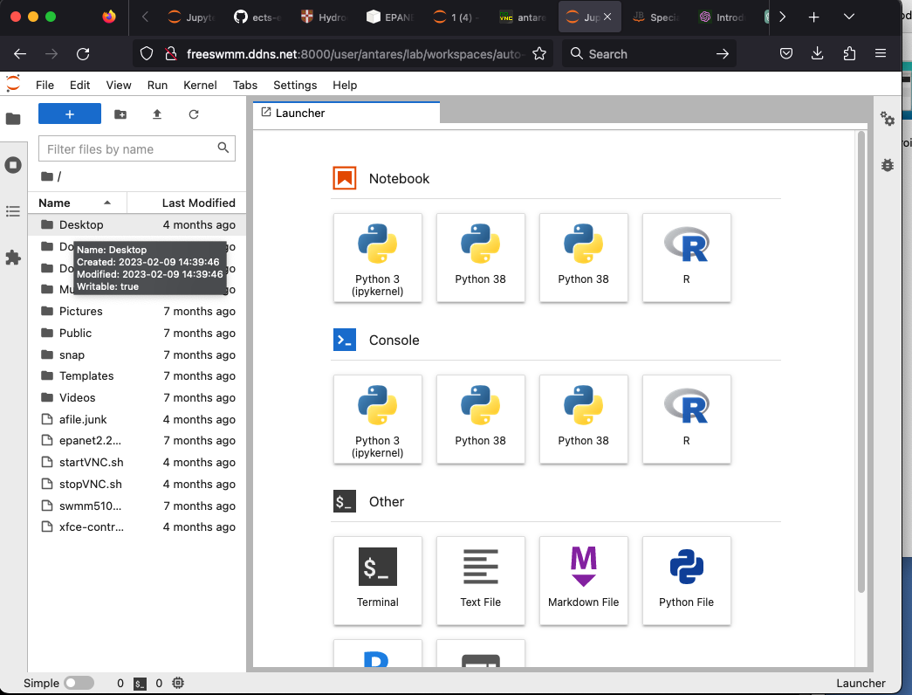
Task: Launch Python 3 (ipykernel) notebook
Action: point(378,258)
